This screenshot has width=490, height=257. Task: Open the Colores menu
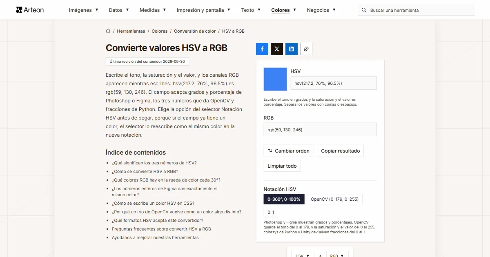(284, 10)
